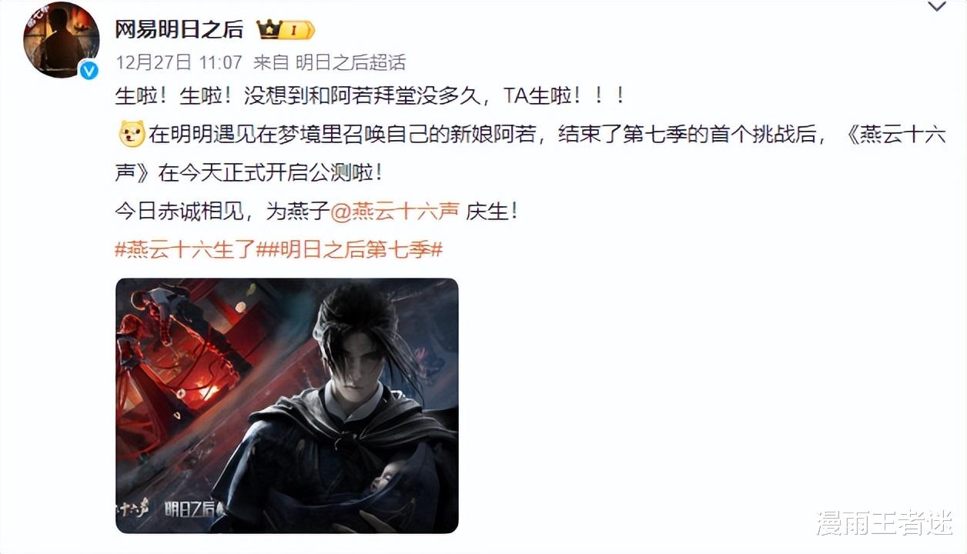Open the 明日之后超话 source link
The image size is (967, 554).
coord(350,62)
